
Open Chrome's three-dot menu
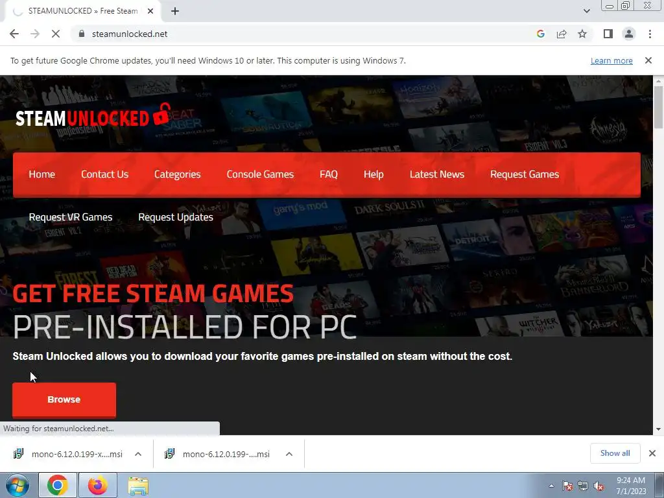tap(650, 34)
